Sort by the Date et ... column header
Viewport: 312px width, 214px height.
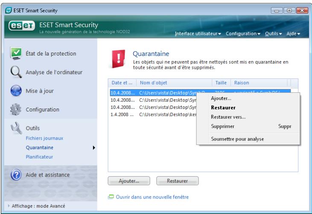(x=122, y=82)
